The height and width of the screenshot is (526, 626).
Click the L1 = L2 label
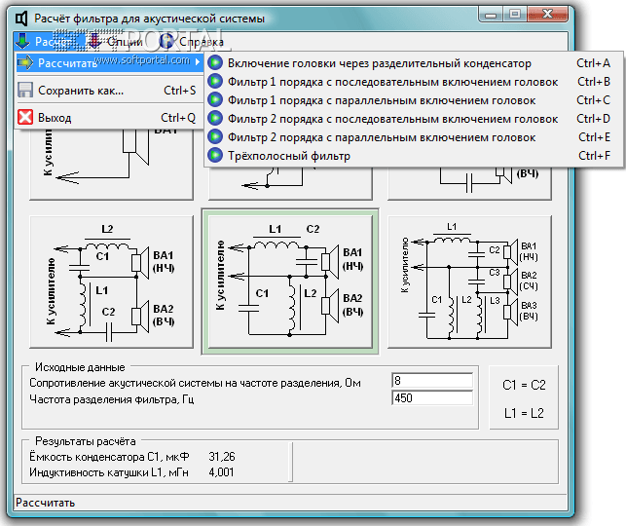(x=524, y=413)
